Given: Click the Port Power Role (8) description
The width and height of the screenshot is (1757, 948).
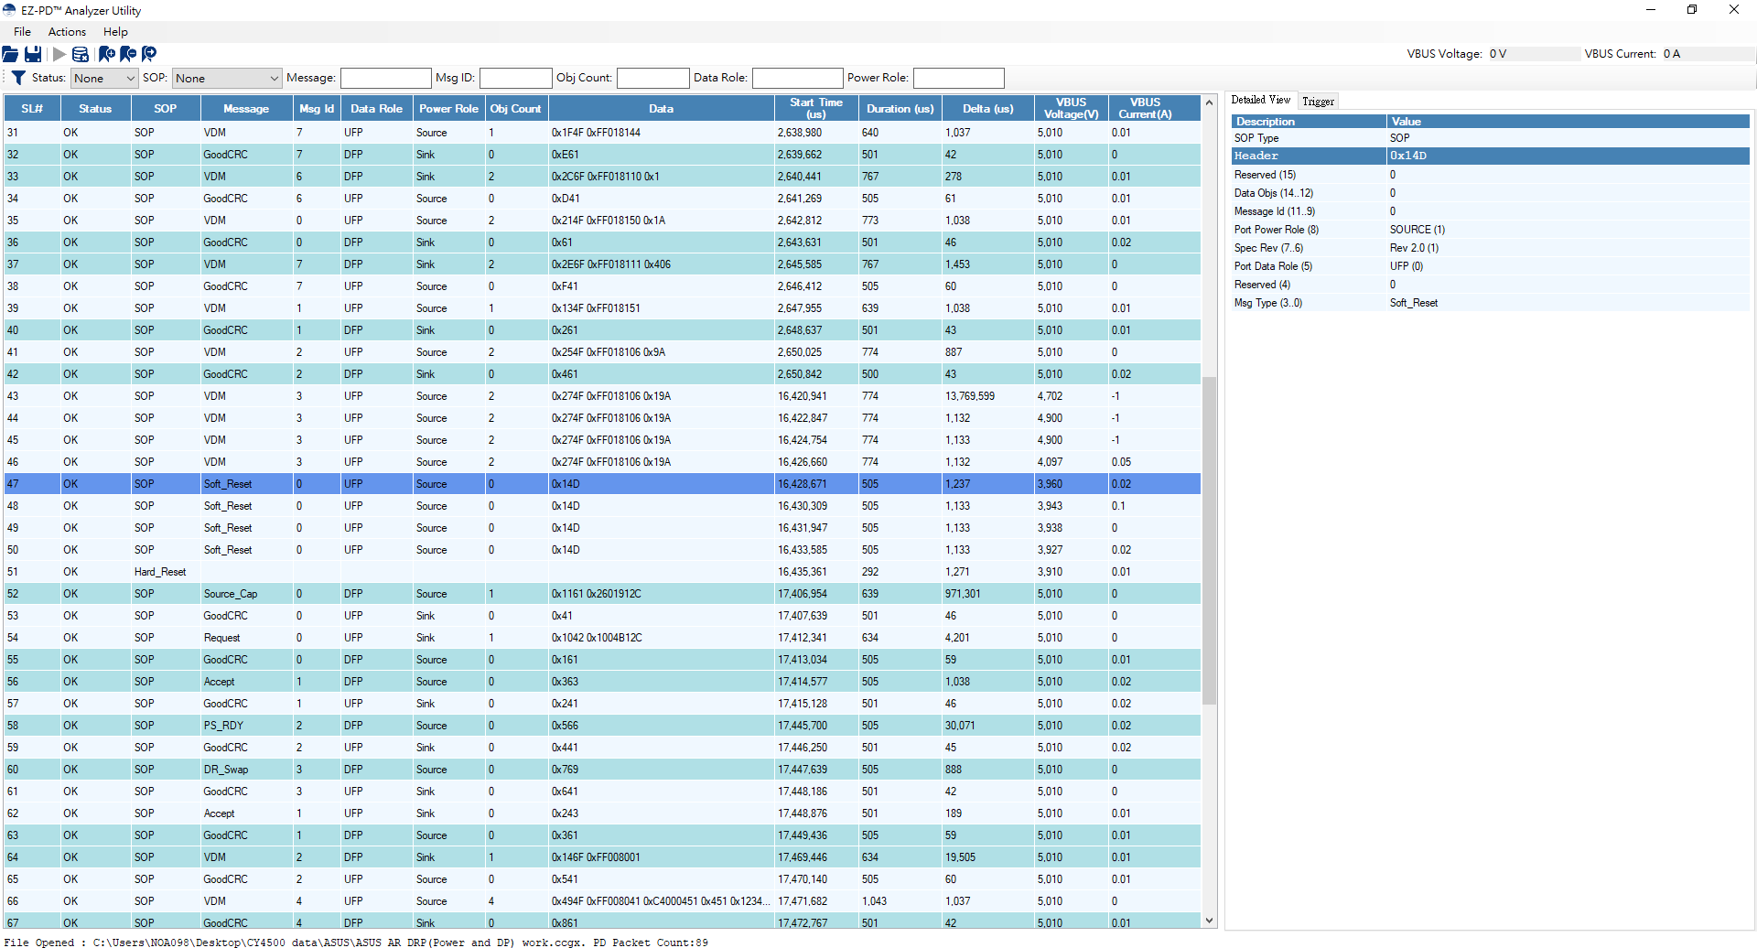Looking at the screenshot, I should [x=1277, y=230].
